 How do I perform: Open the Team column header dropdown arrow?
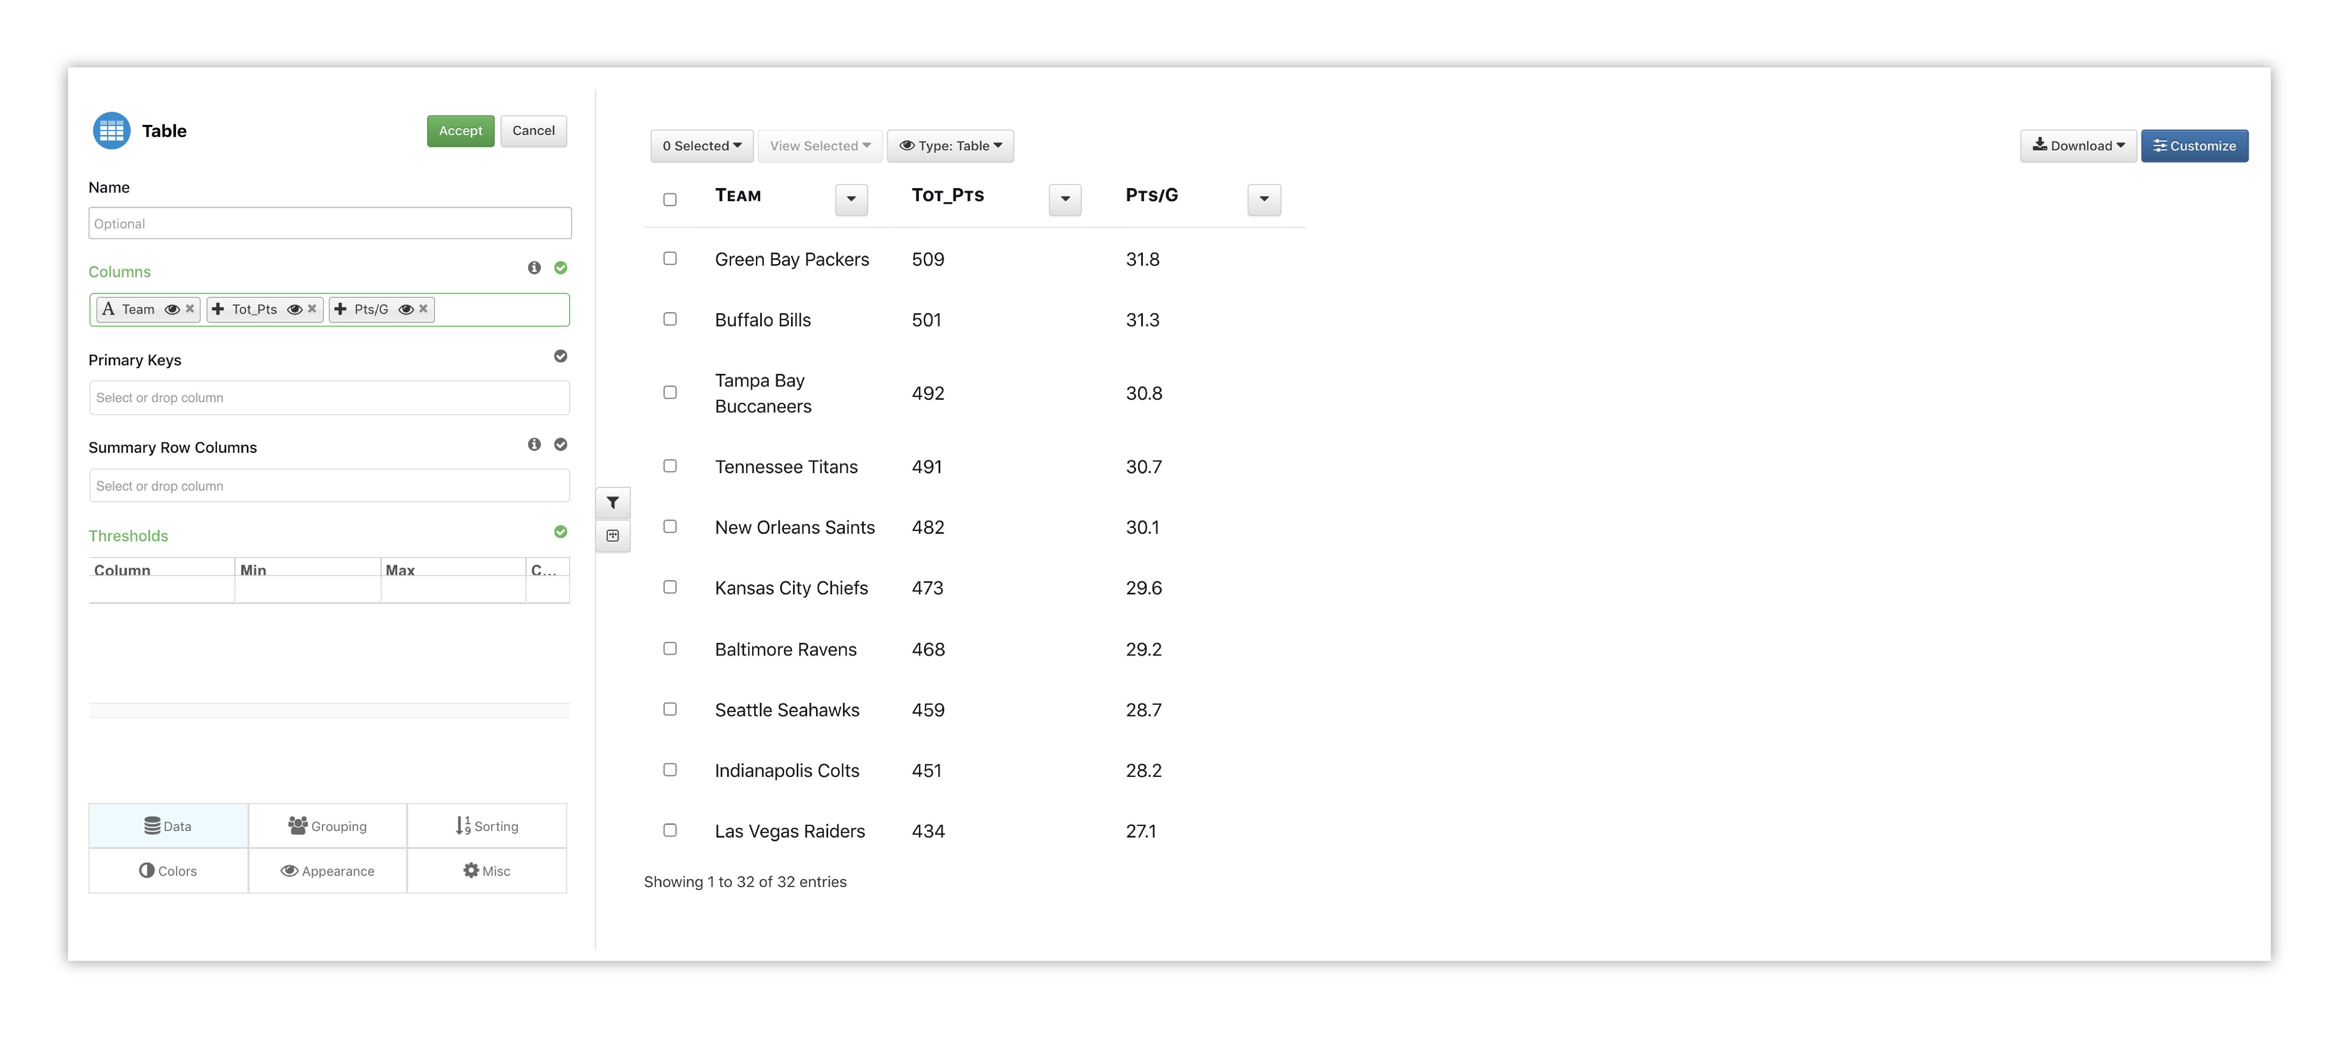851,200
